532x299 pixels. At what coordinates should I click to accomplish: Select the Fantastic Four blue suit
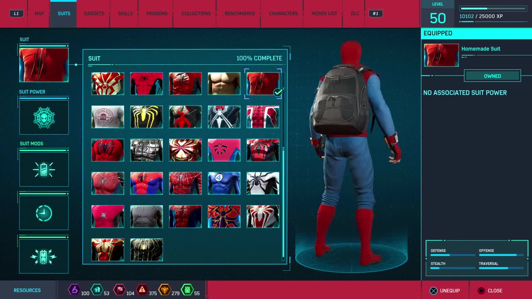point(224,183)
